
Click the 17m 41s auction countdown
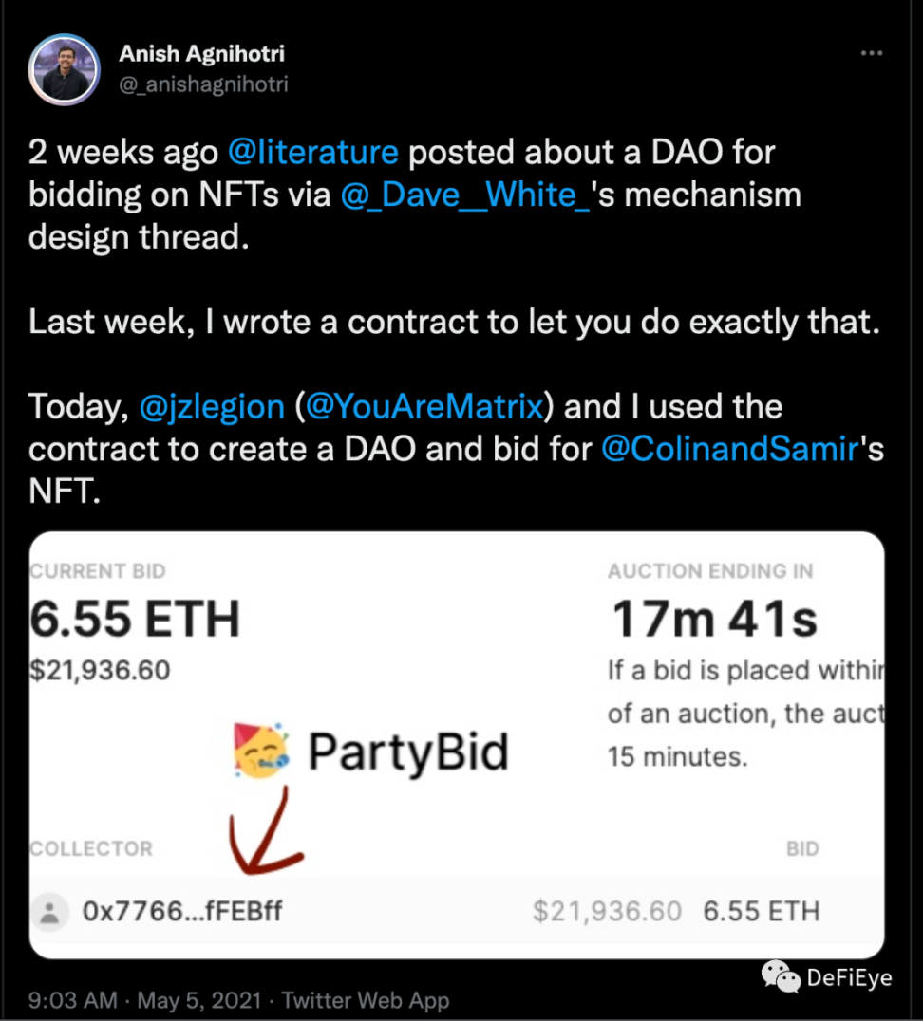coord(714,620)
